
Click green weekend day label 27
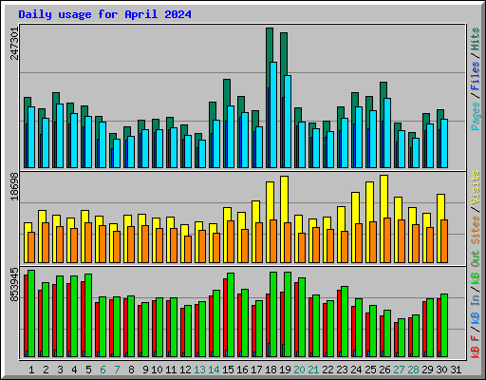pyautogui.click(x=399, y=370)
